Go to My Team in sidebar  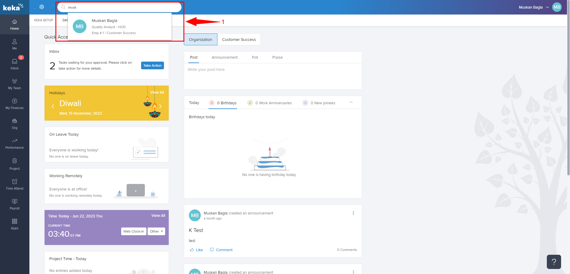[15, 84]
